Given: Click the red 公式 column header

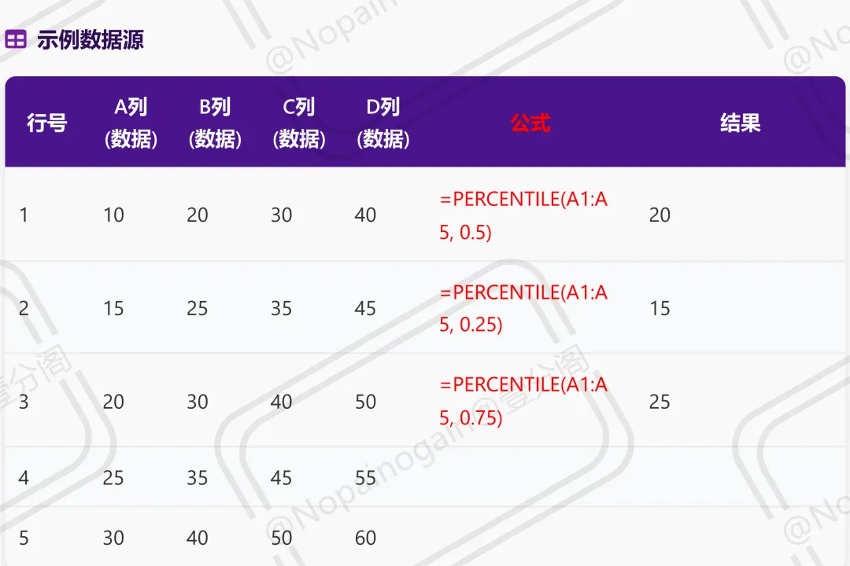Looking at the screenshot, I should pos(530,123).
